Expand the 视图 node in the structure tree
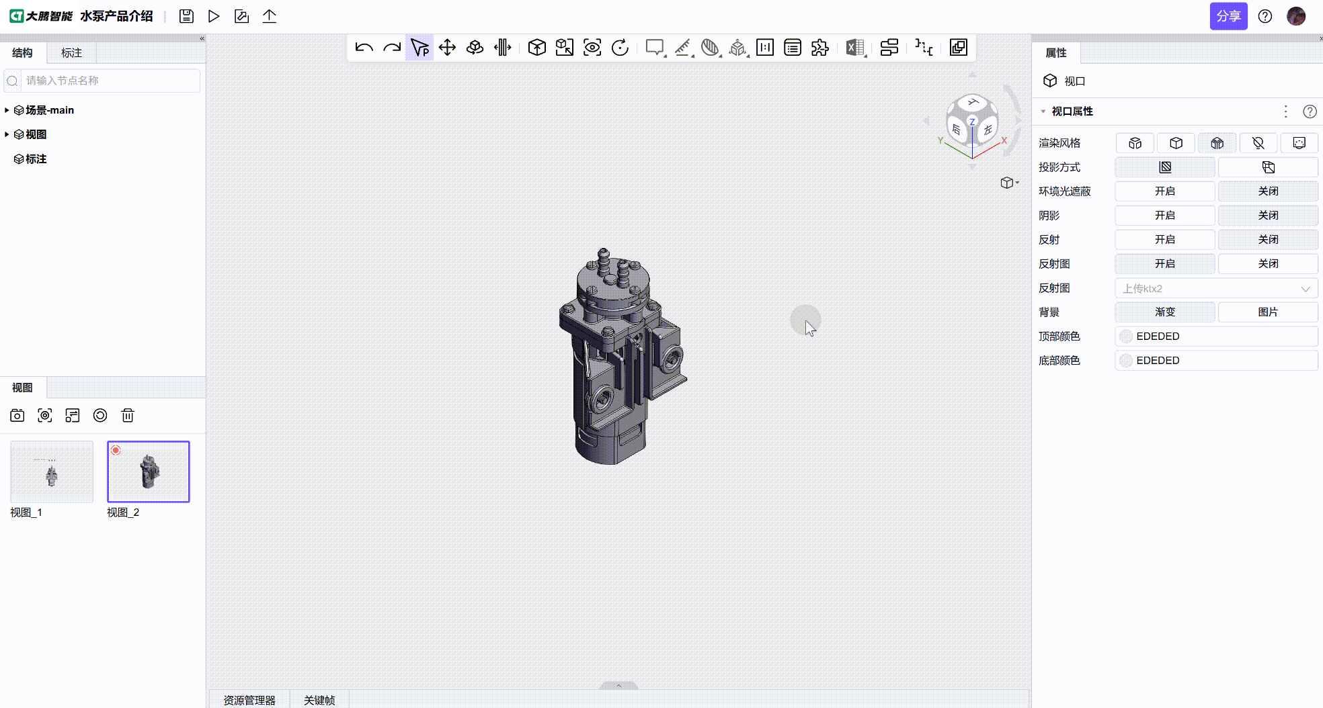The width and height of the screenshot is (1323, 708). coord(7,134)
